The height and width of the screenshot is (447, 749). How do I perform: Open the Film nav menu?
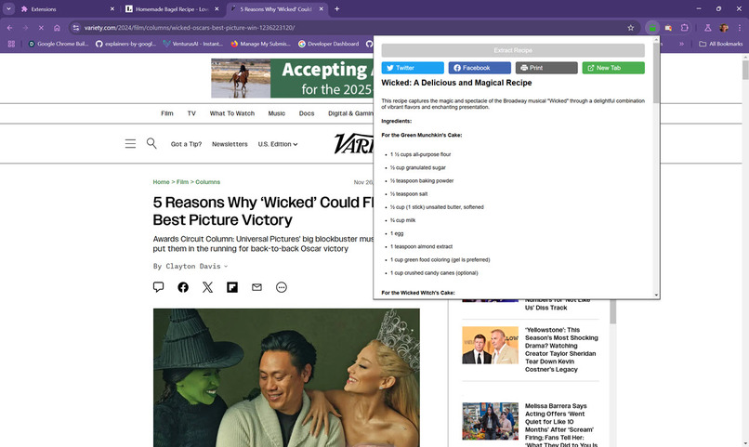[x=167, y=113]
